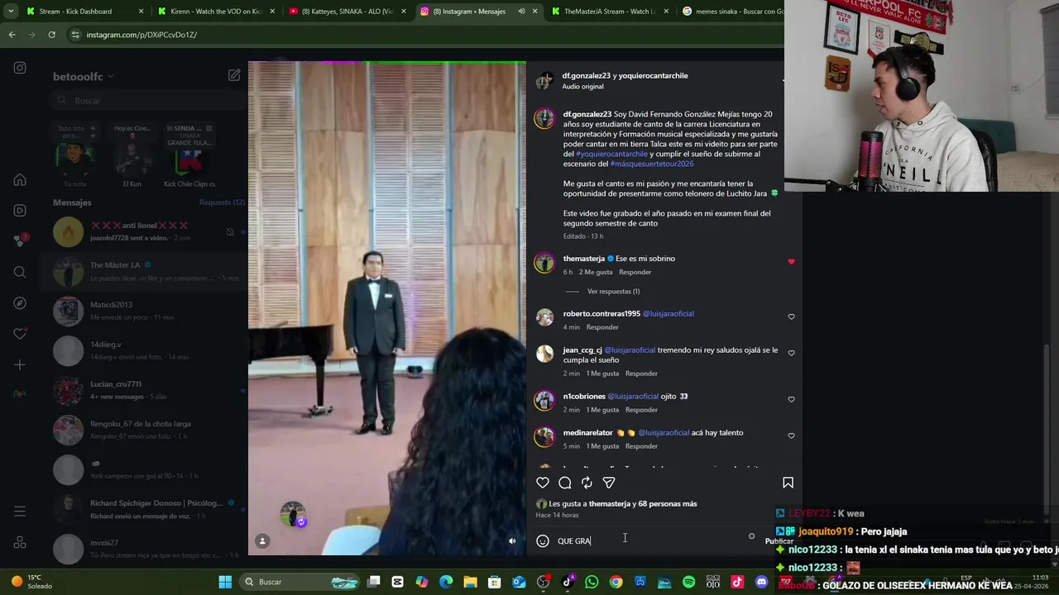Open the emoji picker in the comment box
Screen dimensions: 1059x595
coord(543,540)
